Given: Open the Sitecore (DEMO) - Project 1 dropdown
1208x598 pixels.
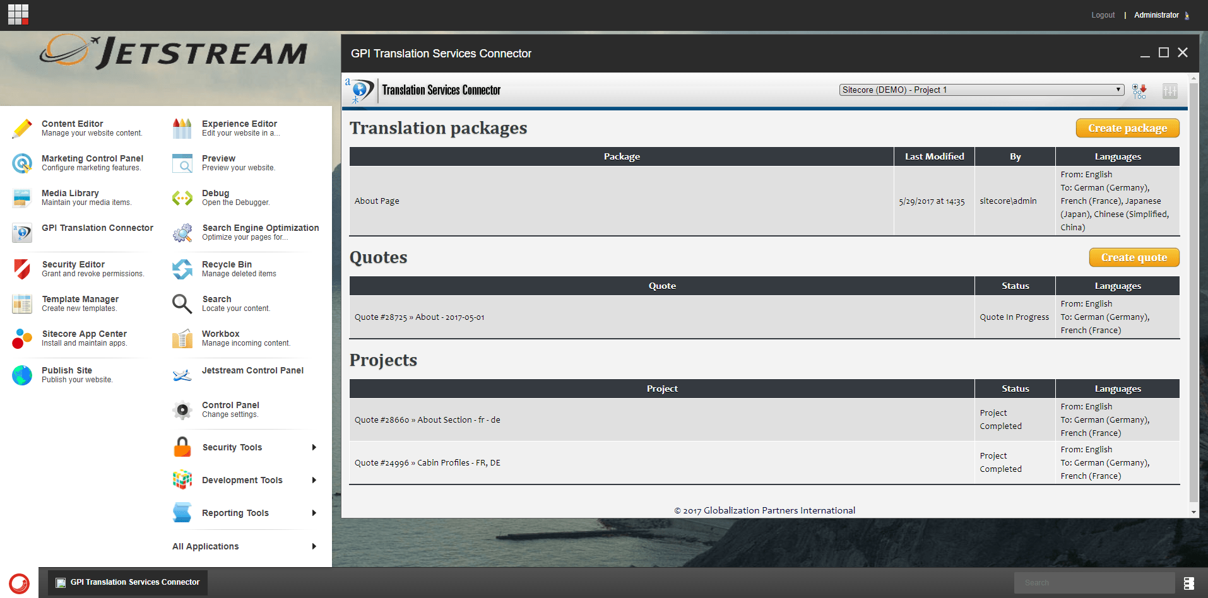Looking at the screenshot, I should tap(981, 90).
